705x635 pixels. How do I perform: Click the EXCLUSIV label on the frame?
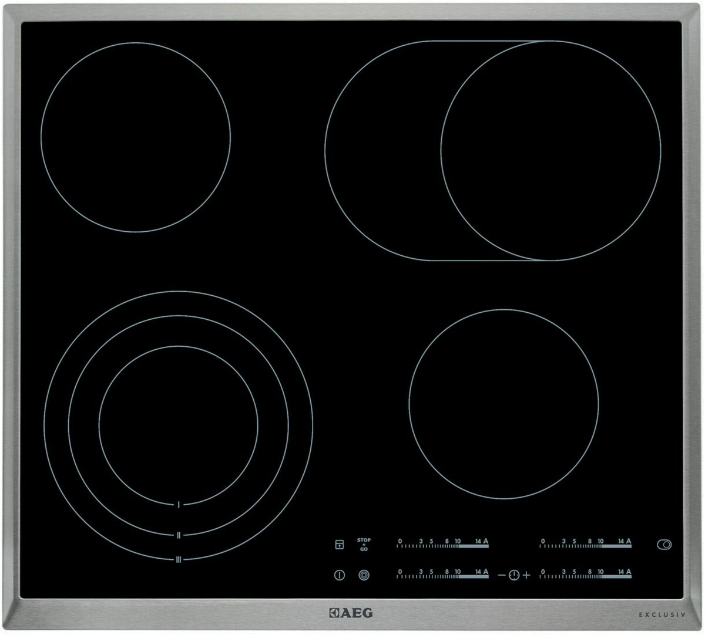(x=662, y=614)
